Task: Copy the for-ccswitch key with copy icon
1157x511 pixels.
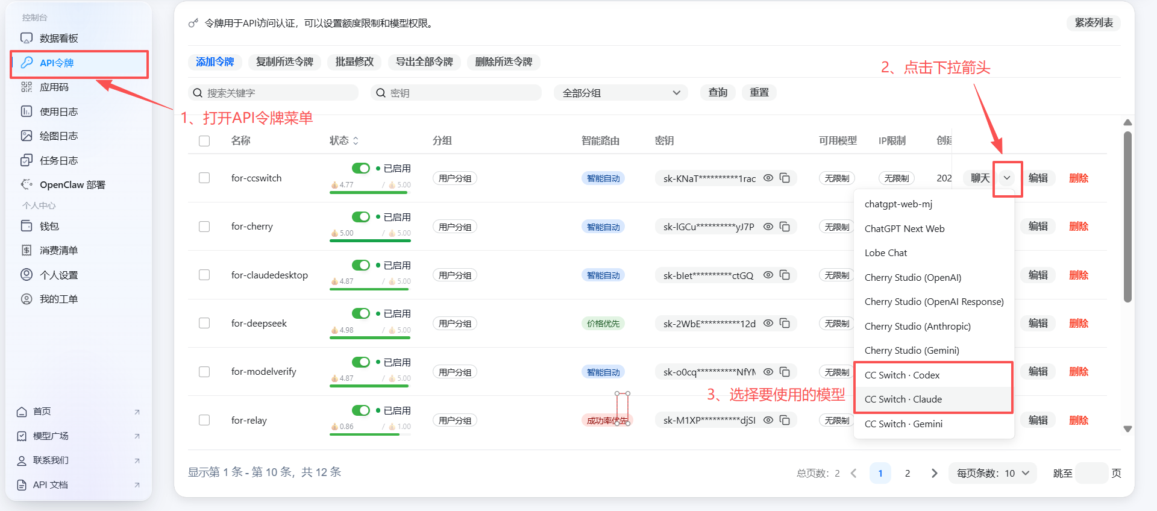Action: click(785, 178)
